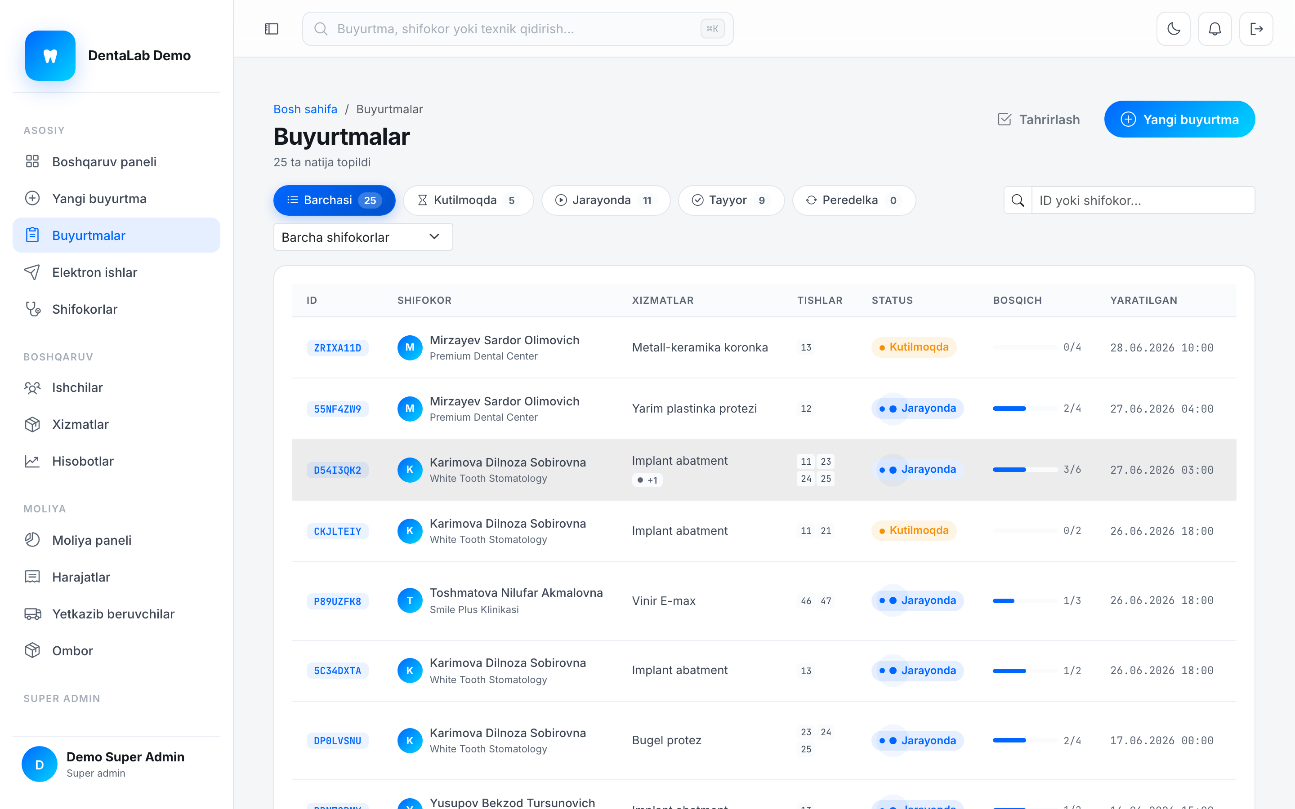This screenshot has width=1295, height=809.
Task: Click Yangi buyurtma blue button
Action: 1179,119
